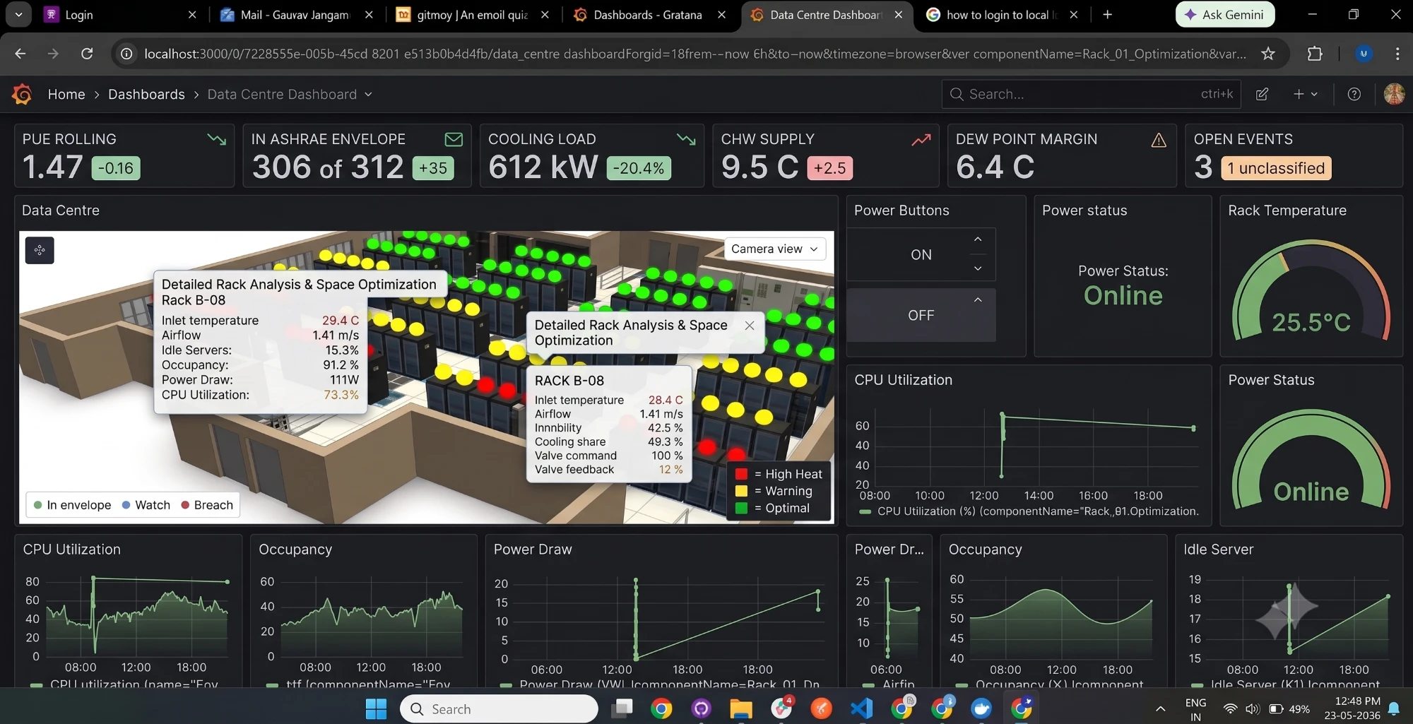This screenshot has height=724, width=1413.
Task: Close the Detailed Rack Analysis popup
Action: pyautogui.click(x=750, y=326)
